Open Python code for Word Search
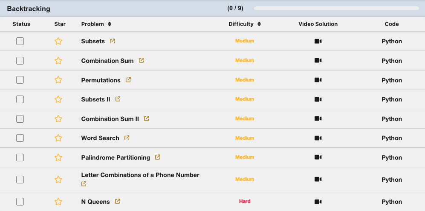This screenshot has width=425, height=211. click(x=392, y=138)
